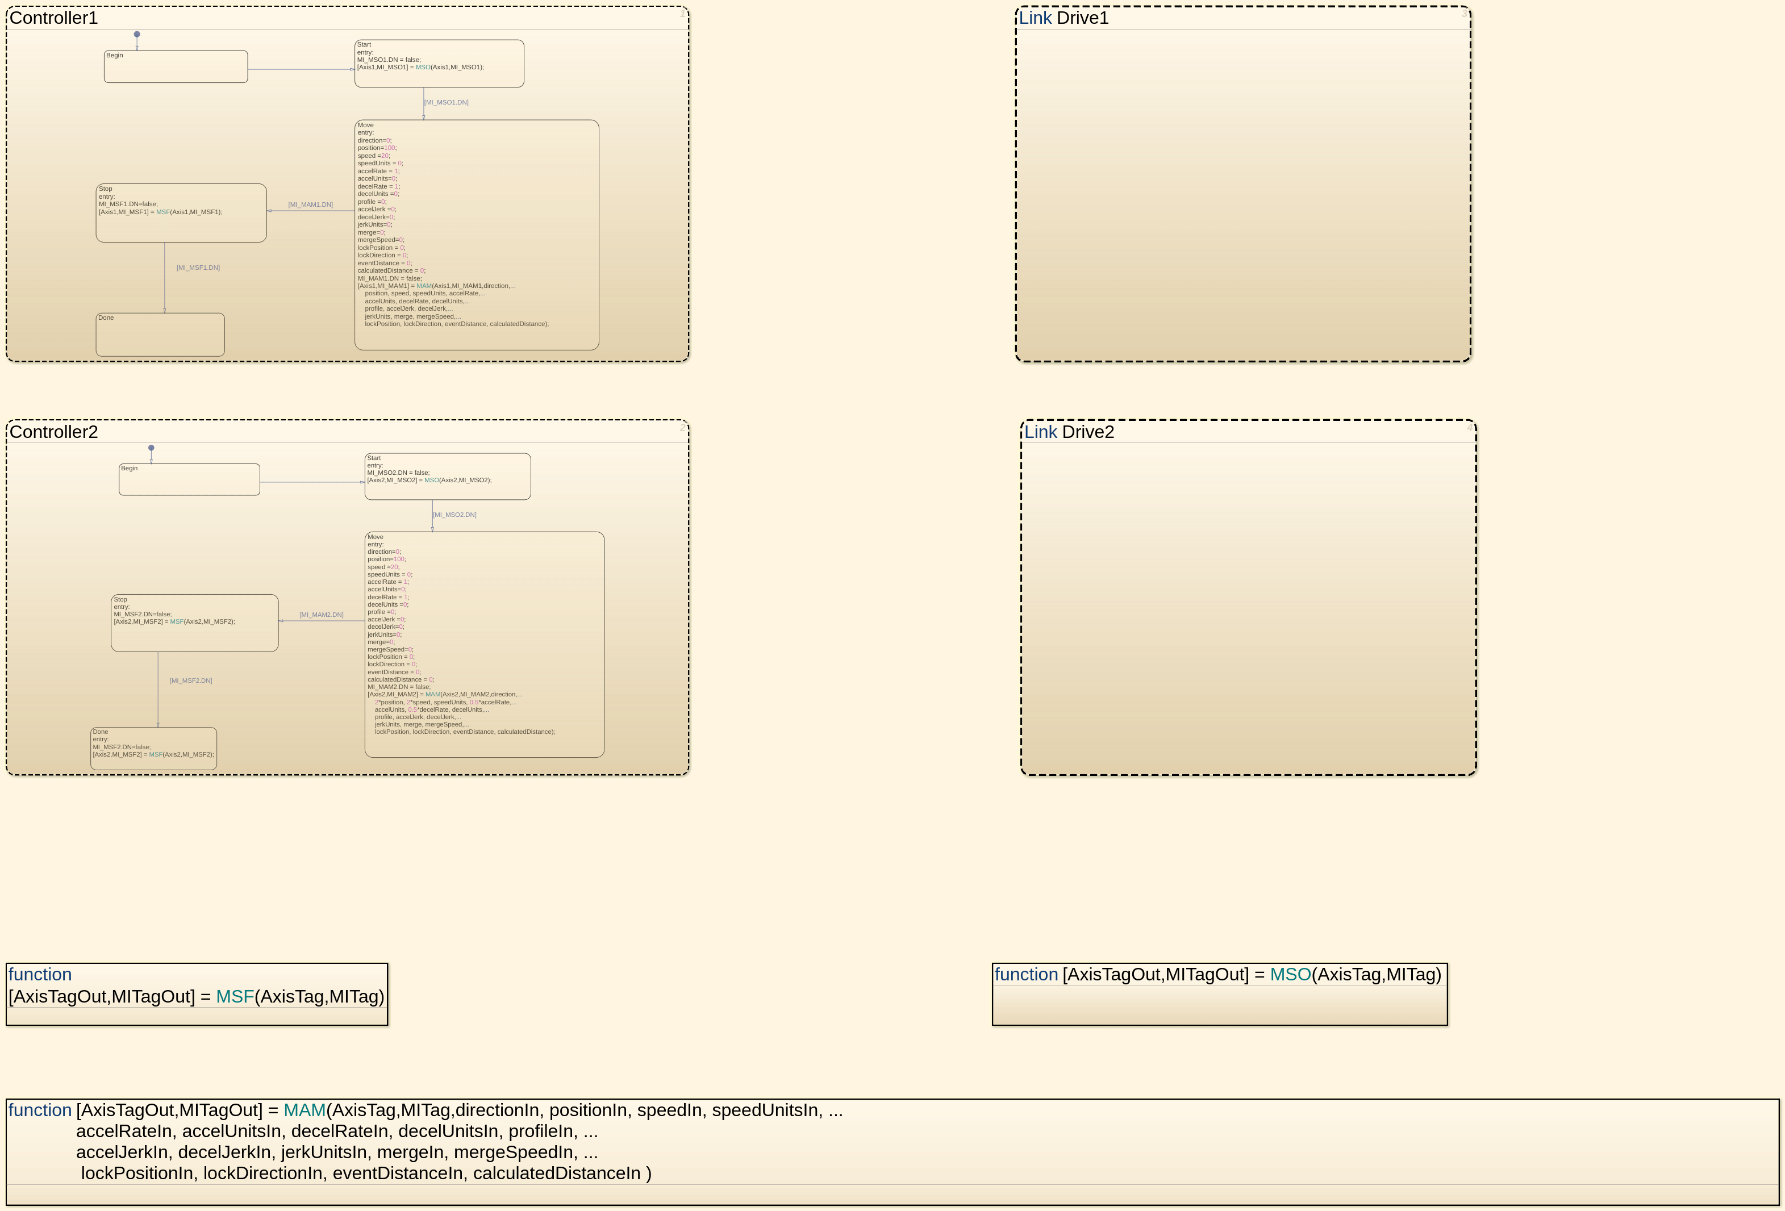Select the Begin state in Controller1
The width and height of the screenshot is (1785, 1211).
point(176,68)
